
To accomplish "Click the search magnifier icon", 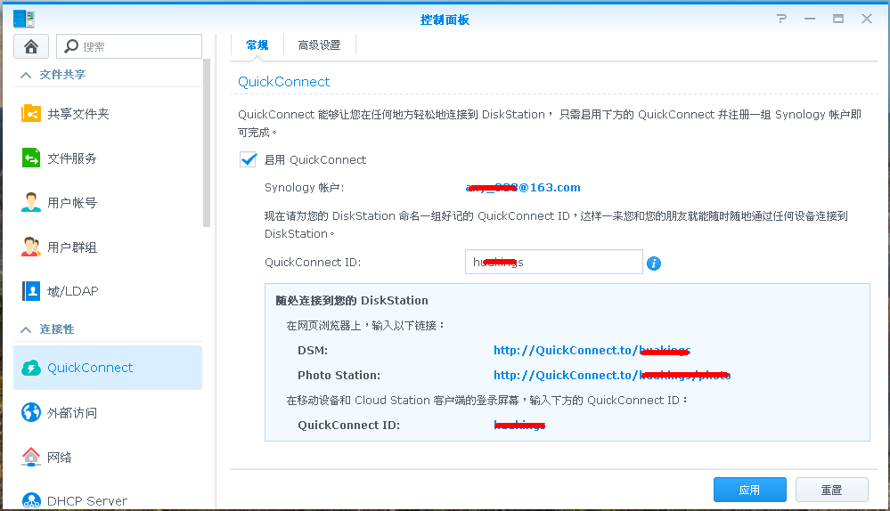I will point(71,46).
